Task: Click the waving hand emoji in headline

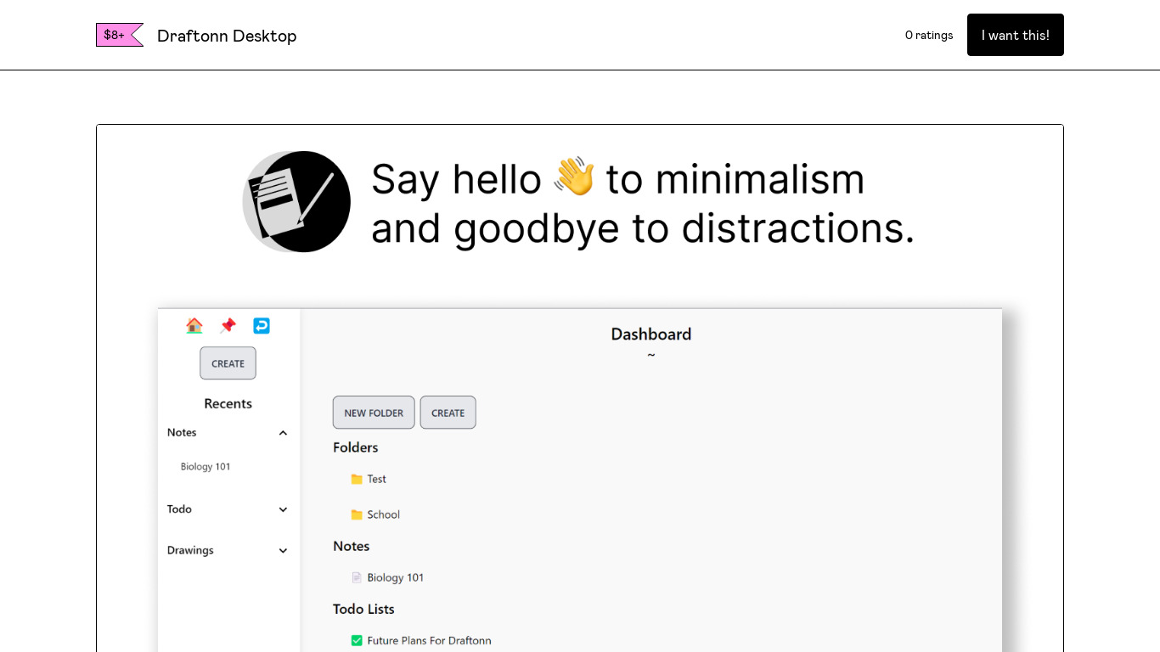Action: pos(574,177)
